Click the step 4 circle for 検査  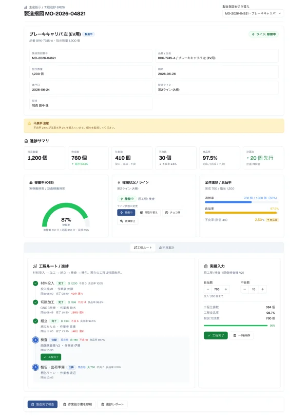[35, 340]
